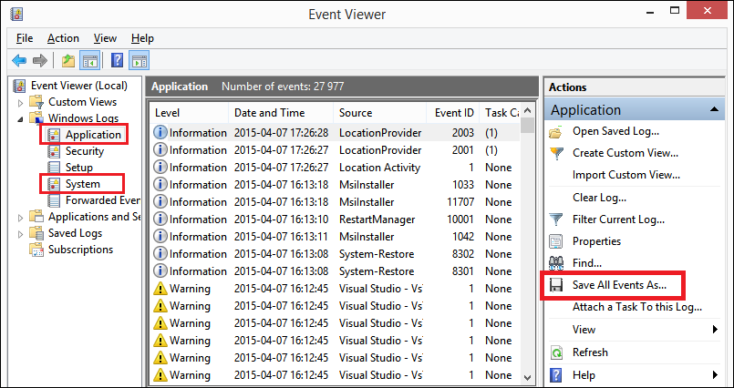Viewport: 734px width, 388px height.
Task: Click the event list scrollbar down arrow
Action: [528, 377]
